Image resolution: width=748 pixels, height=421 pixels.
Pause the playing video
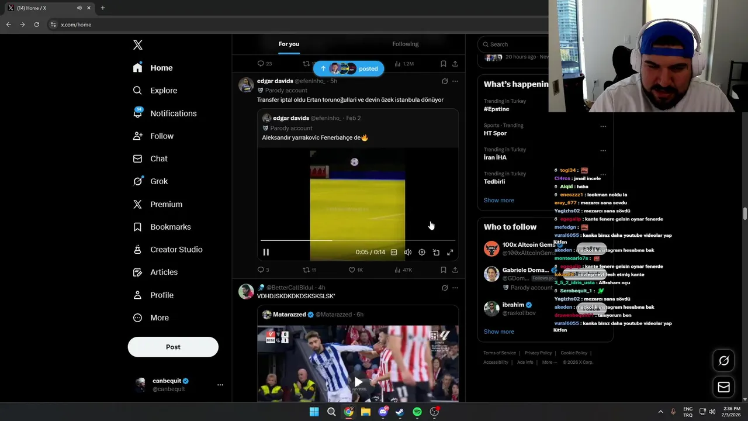pyautogui.click(x=266, y=252)
